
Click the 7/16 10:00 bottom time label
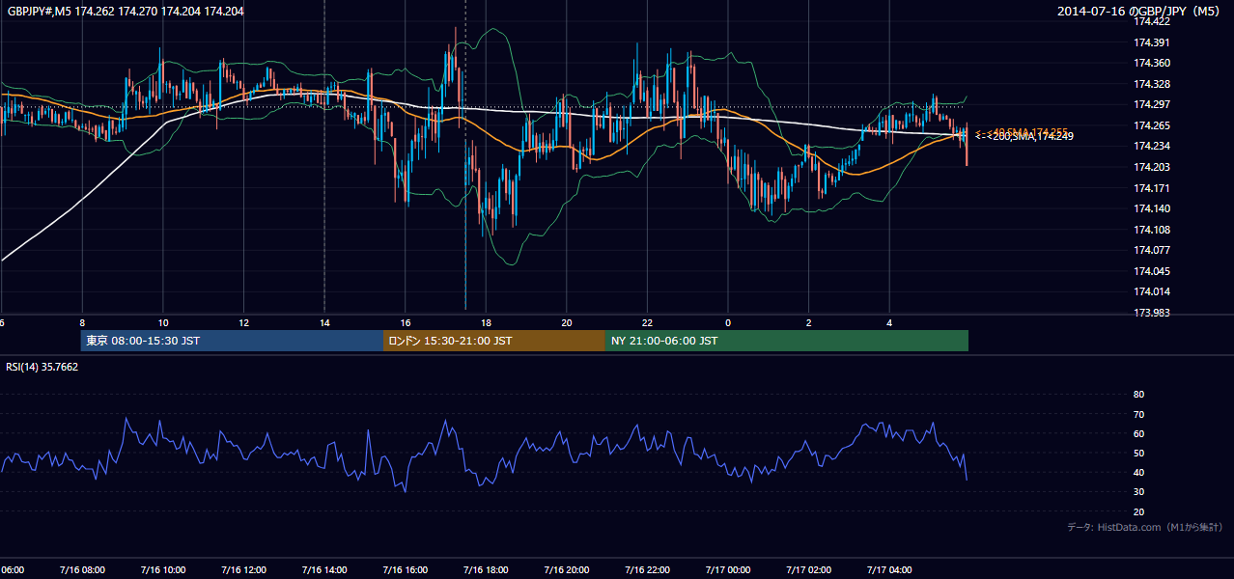(162, 570)
